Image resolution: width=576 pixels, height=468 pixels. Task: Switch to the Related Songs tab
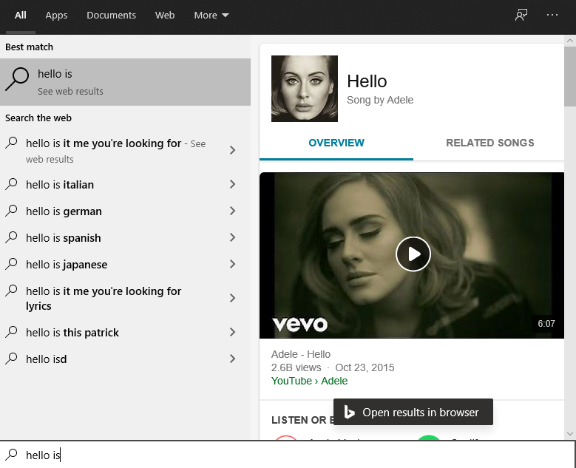click(489, 143)
